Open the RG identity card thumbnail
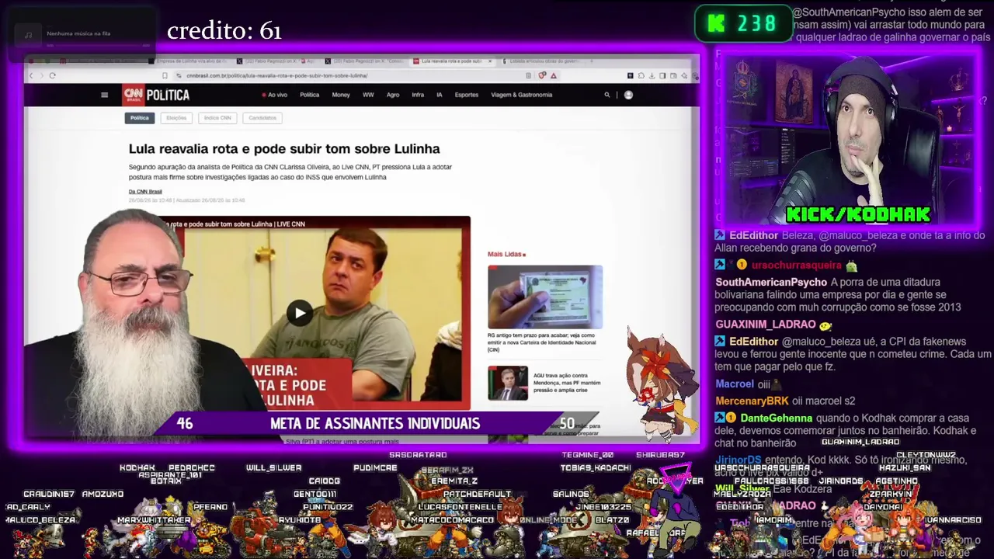994x559 pixels. (545, 297)
